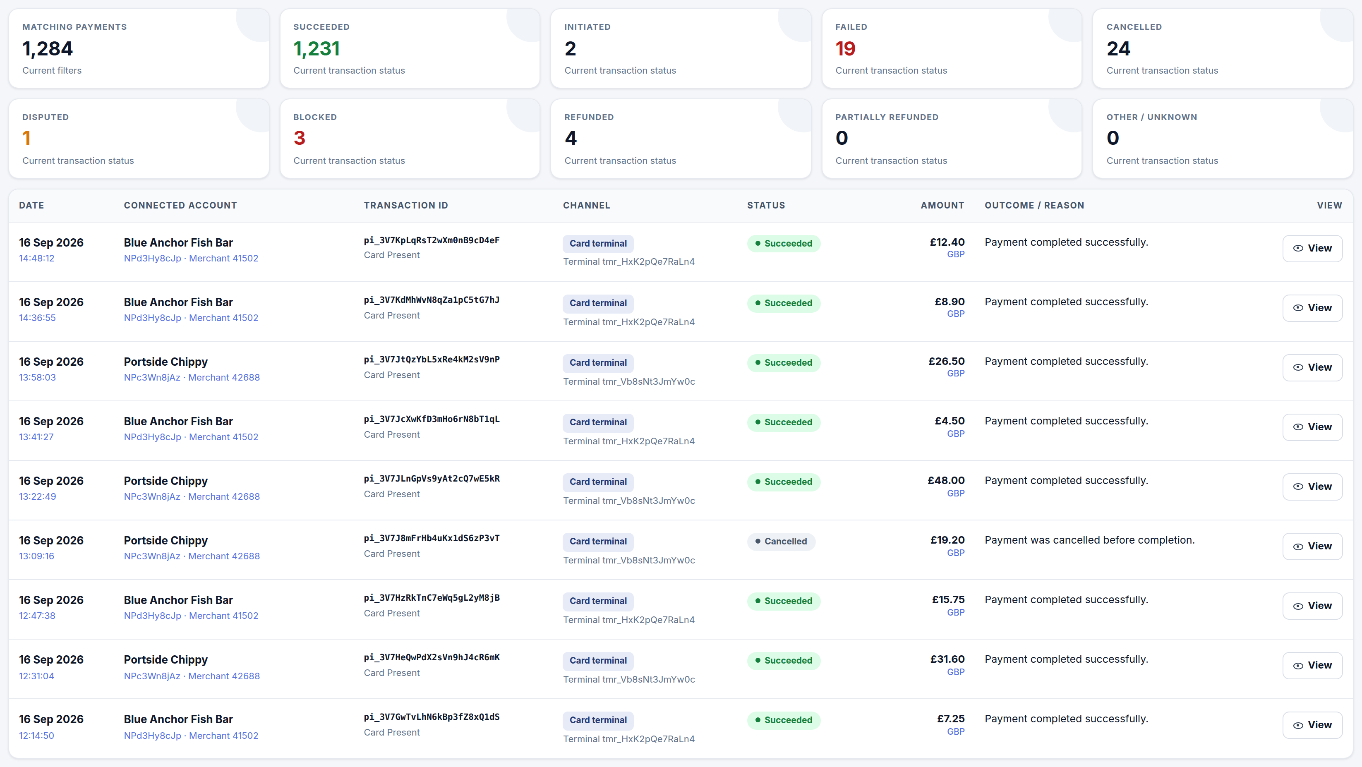Click Card terminal tag in the 13:09:16 row
Image resolution: width=1362 pixels, height=767 pixels.
coord(598,542)
